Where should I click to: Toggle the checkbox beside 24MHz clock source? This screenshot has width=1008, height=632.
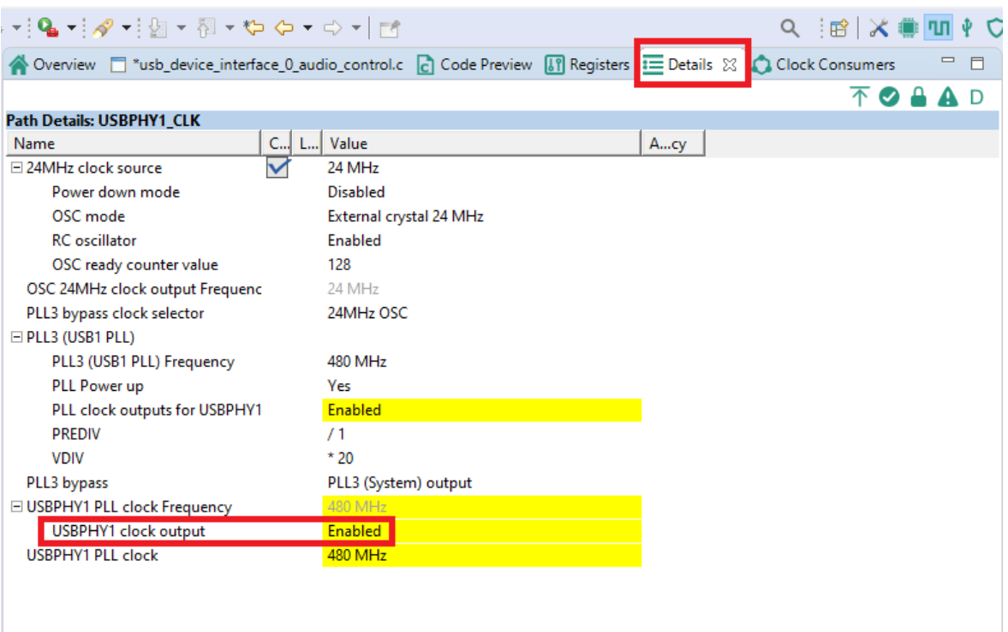tap(277, 168)
